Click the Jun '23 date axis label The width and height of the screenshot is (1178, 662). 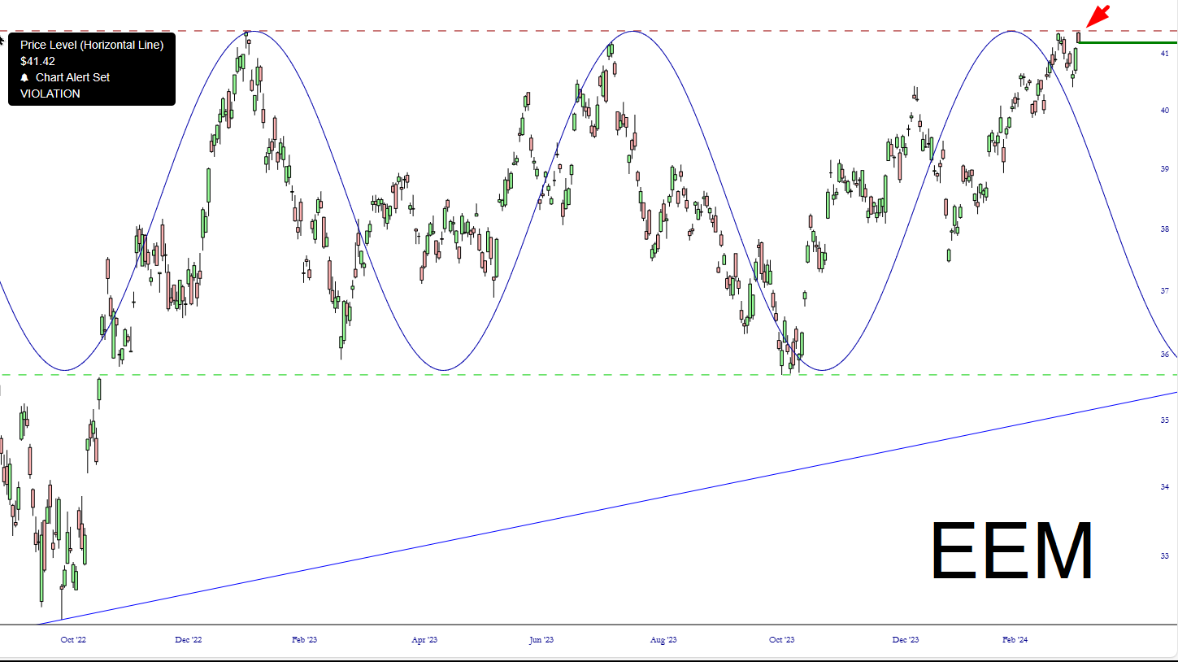pyautogui.click(x=541, y=640)
